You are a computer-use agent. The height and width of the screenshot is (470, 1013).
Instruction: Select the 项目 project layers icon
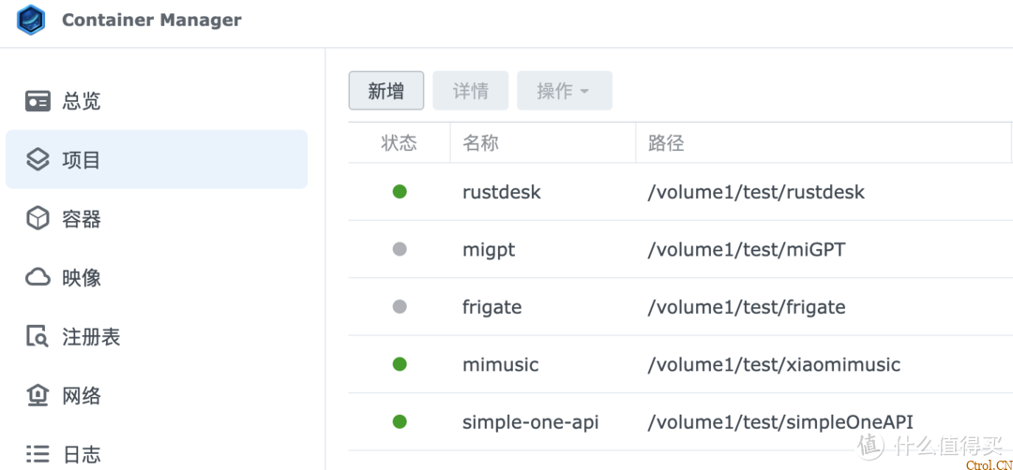(38, 160)
